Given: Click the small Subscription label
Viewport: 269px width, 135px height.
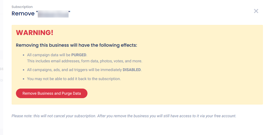Looking at the screenshot, I should click(x=22, y=7).
